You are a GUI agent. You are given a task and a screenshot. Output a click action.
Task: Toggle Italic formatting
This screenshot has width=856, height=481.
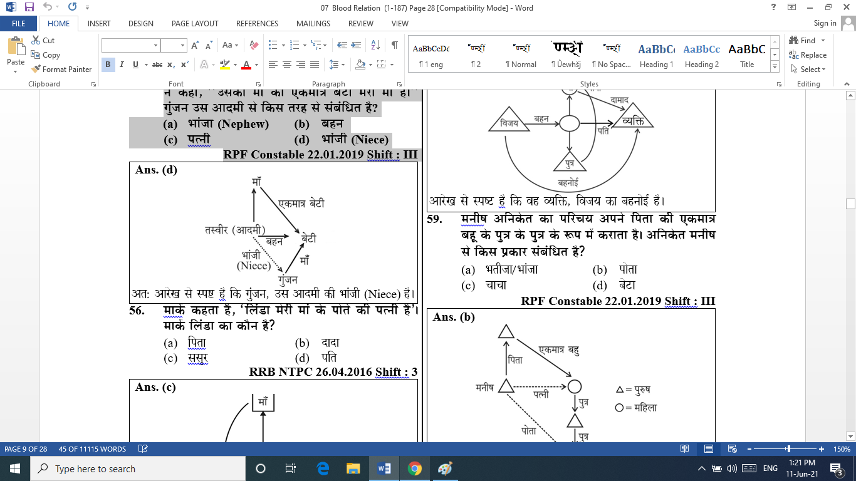pos(121,65)
